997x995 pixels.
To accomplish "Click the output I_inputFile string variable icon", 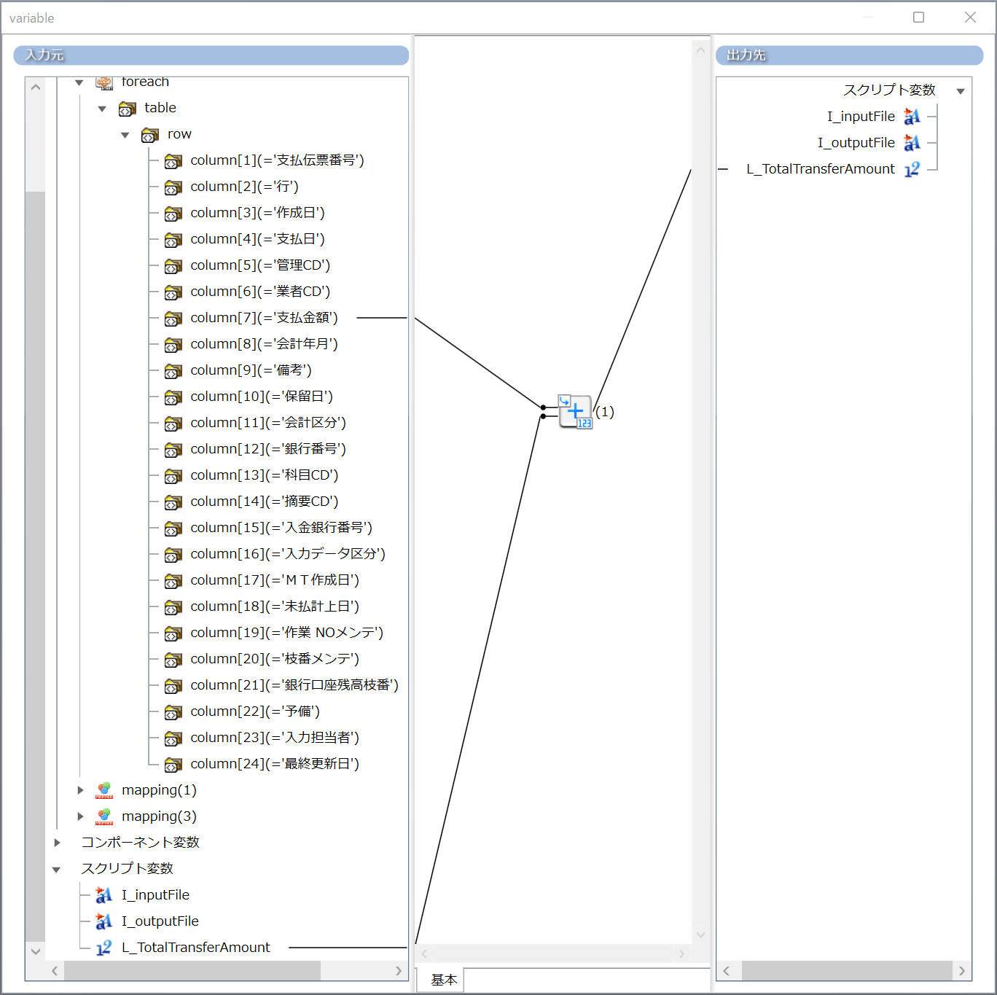I will 912,117.
